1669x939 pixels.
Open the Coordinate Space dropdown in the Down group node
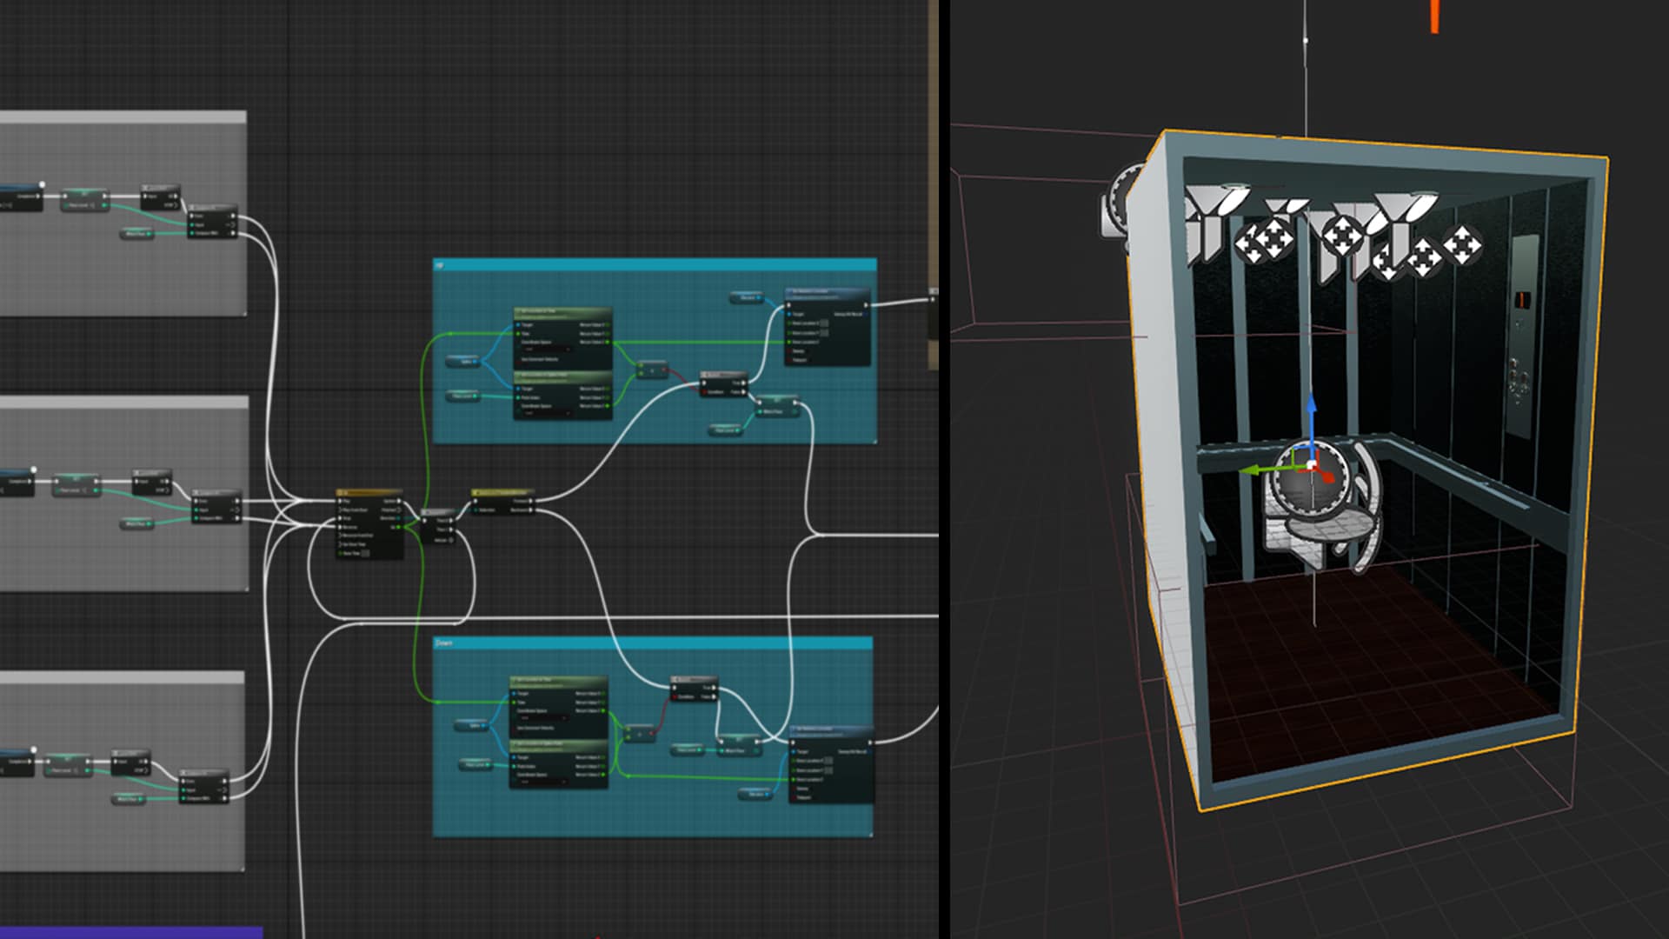[546, 718]
